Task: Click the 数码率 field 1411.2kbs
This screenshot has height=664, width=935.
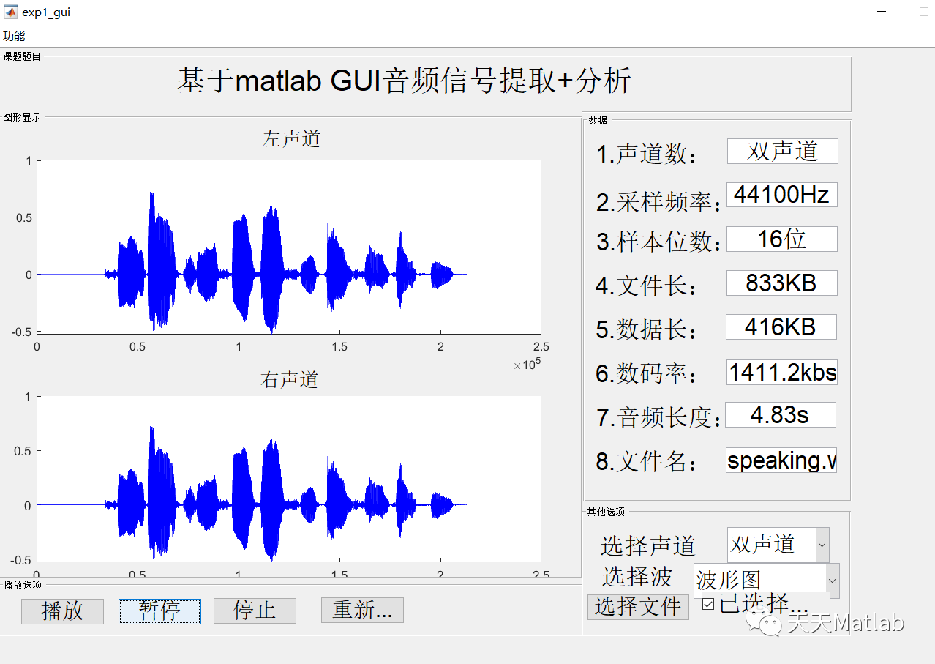Action: tap(782, 373)
